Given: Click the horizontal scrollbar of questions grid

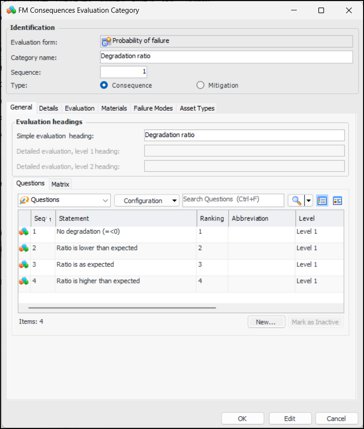Looking at the screenshot, I should click(x=122, y=308).
